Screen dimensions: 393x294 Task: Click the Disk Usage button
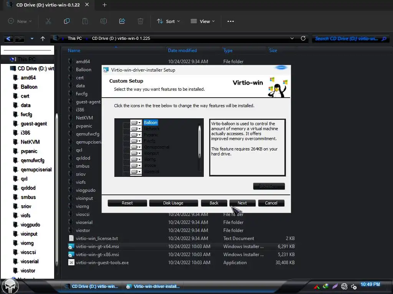(x=173, y=203)
